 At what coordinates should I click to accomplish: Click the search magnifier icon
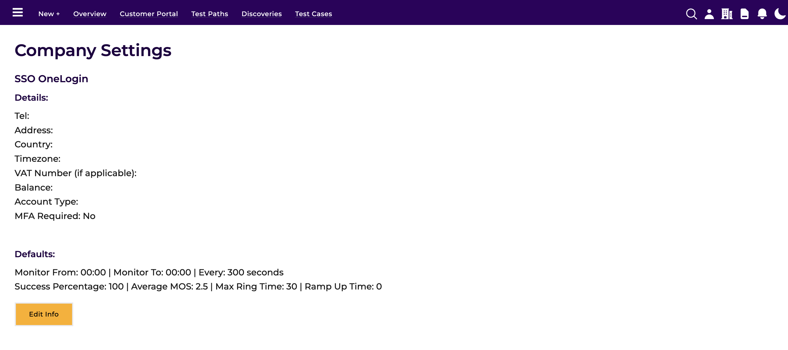pos(691,14)
